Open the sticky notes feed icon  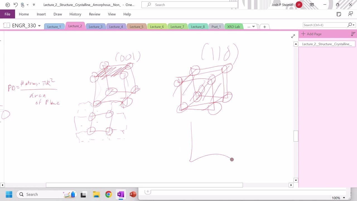click(339, 14)
